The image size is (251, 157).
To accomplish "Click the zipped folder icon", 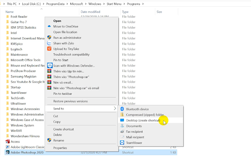I will 122,114.
